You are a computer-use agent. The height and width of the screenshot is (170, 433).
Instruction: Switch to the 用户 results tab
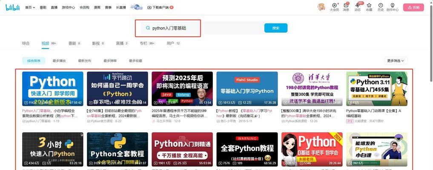173,43
